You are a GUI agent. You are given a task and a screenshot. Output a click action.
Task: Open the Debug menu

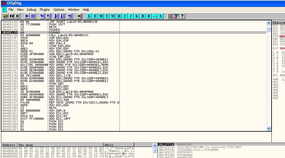coord(31,10)
